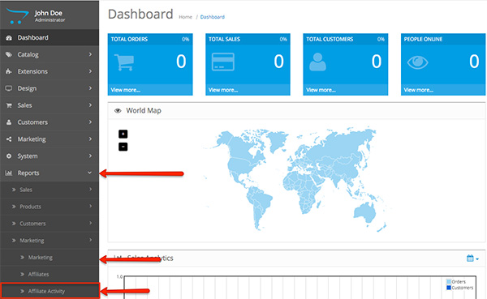The width and height of the screenshot is (487, 299).
Task: Open the Catalog menu item
Action: tap(50, 54)
